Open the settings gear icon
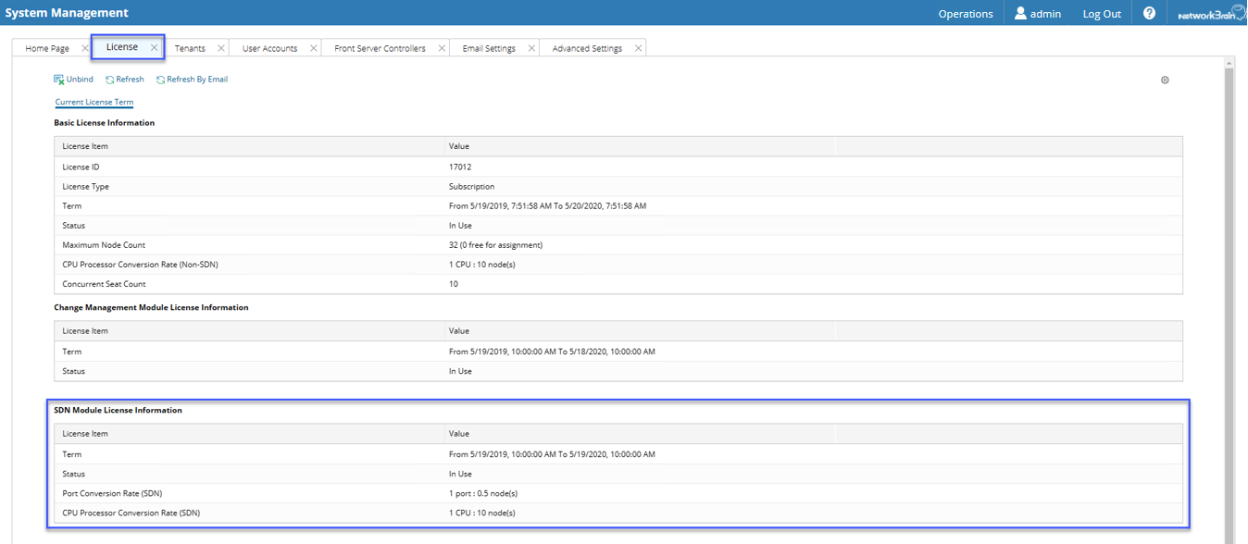Image resolution: width=1248 pixels, height=544 pixels. click(1165, 80)
